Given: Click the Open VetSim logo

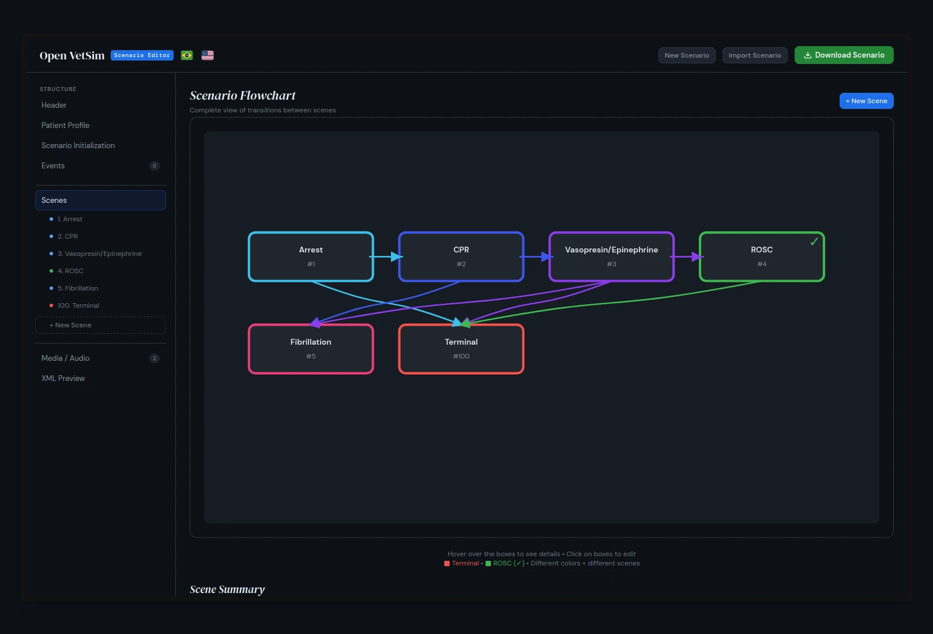Looking at the screenshot, I should 72,56.
